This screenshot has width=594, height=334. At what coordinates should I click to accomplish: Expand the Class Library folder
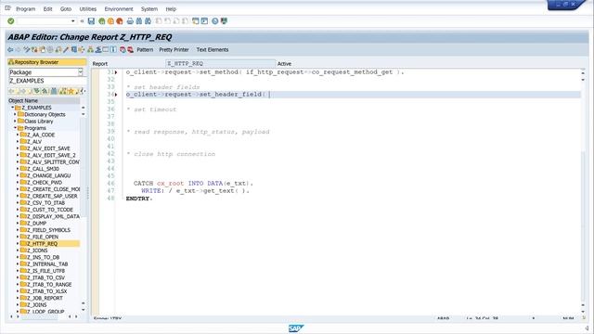pos(15,122)
